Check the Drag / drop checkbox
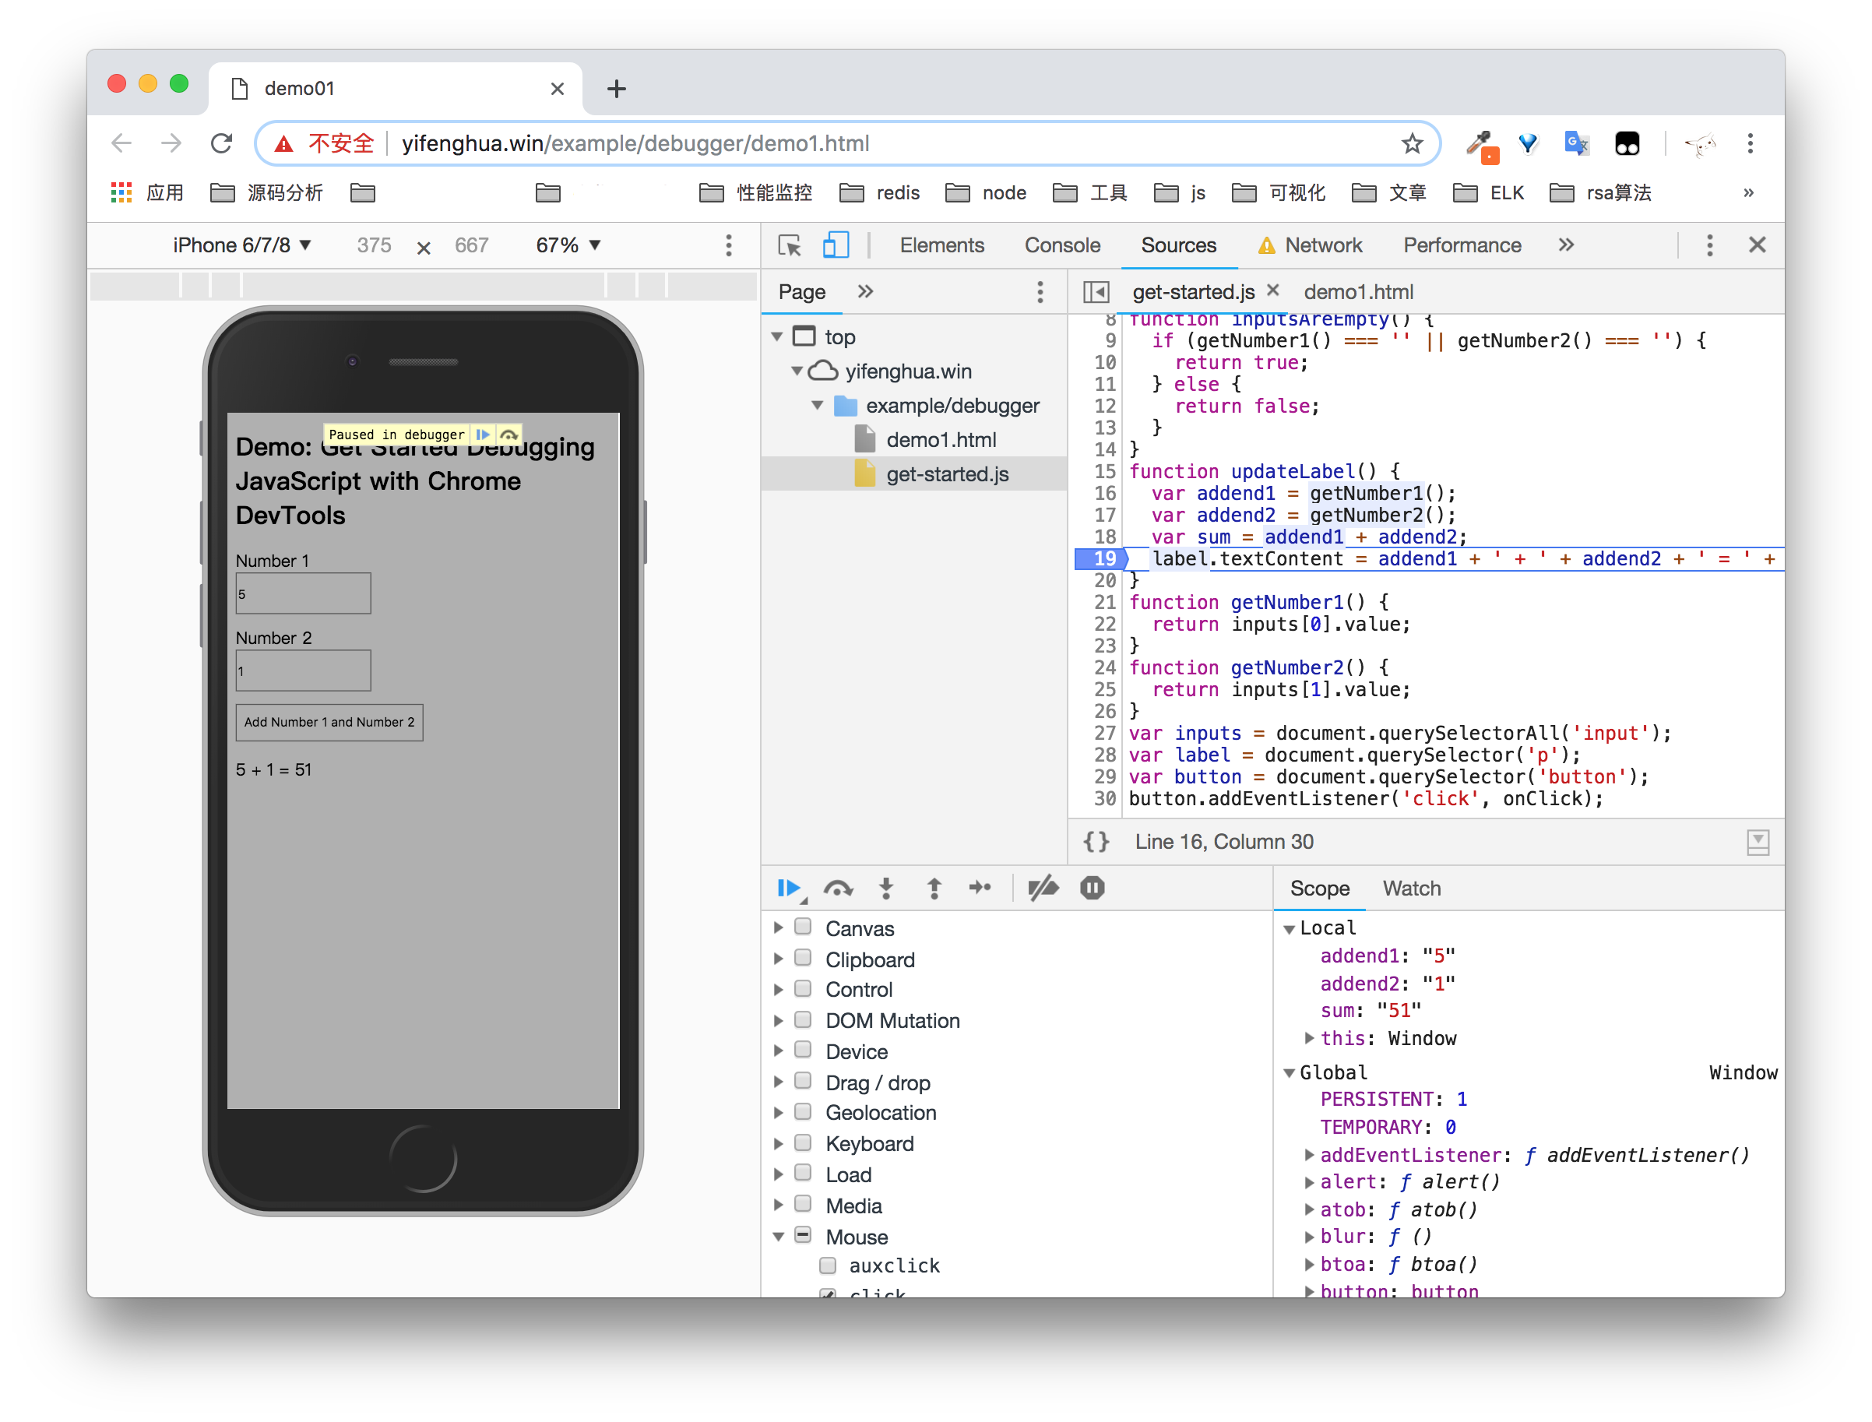 (803, 1081)
